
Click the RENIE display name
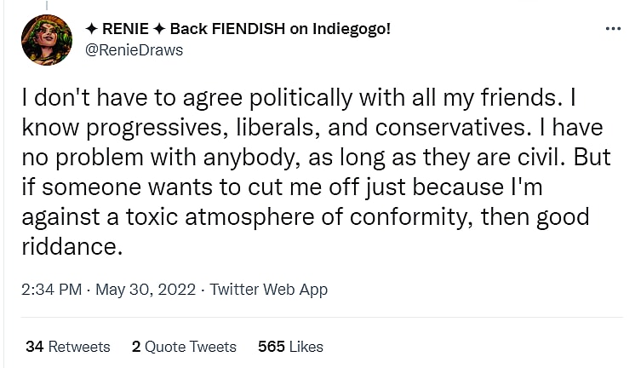(124, 30)
